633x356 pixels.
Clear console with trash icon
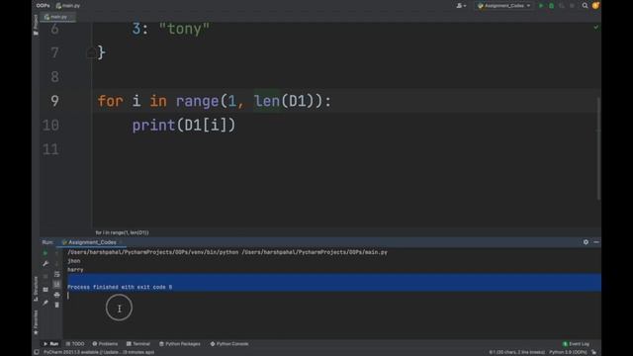pos(57,306)
